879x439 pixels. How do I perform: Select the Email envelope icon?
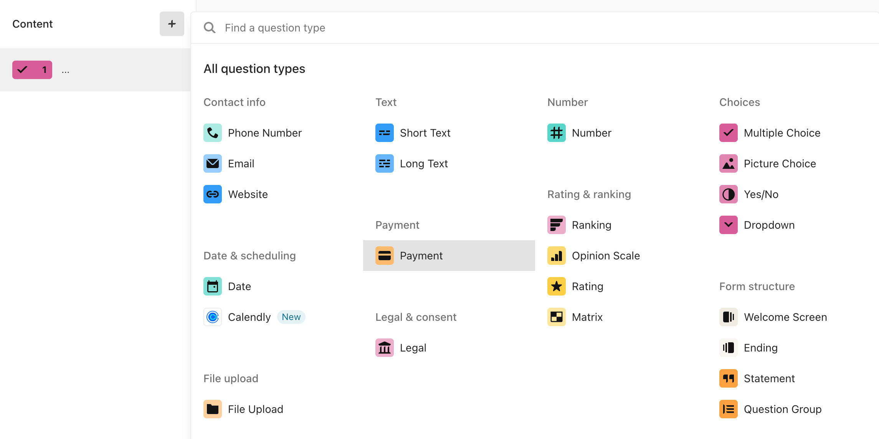click(x=212, y=163)
